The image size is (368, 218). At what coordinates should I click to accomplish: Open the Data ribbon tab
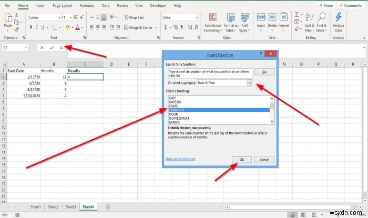pos(106,5)
